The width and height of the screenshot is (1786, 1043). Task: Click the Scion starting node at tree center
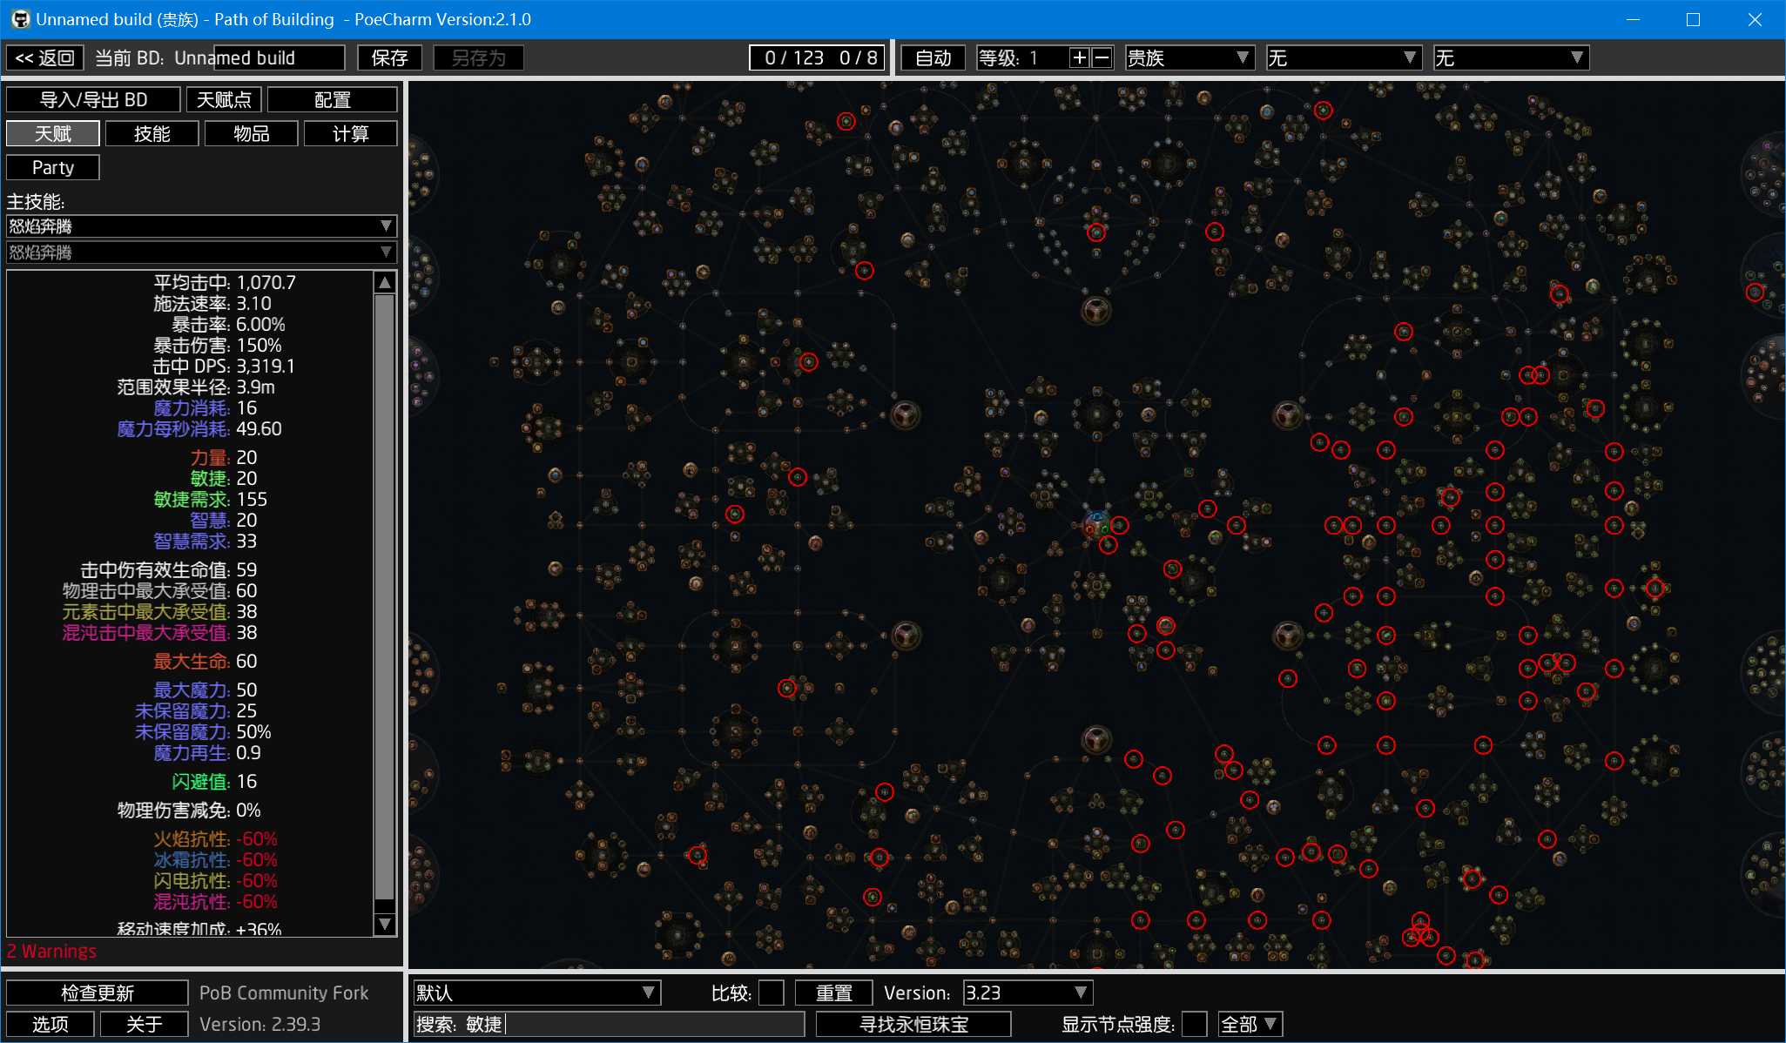[x=1096, y=524]
